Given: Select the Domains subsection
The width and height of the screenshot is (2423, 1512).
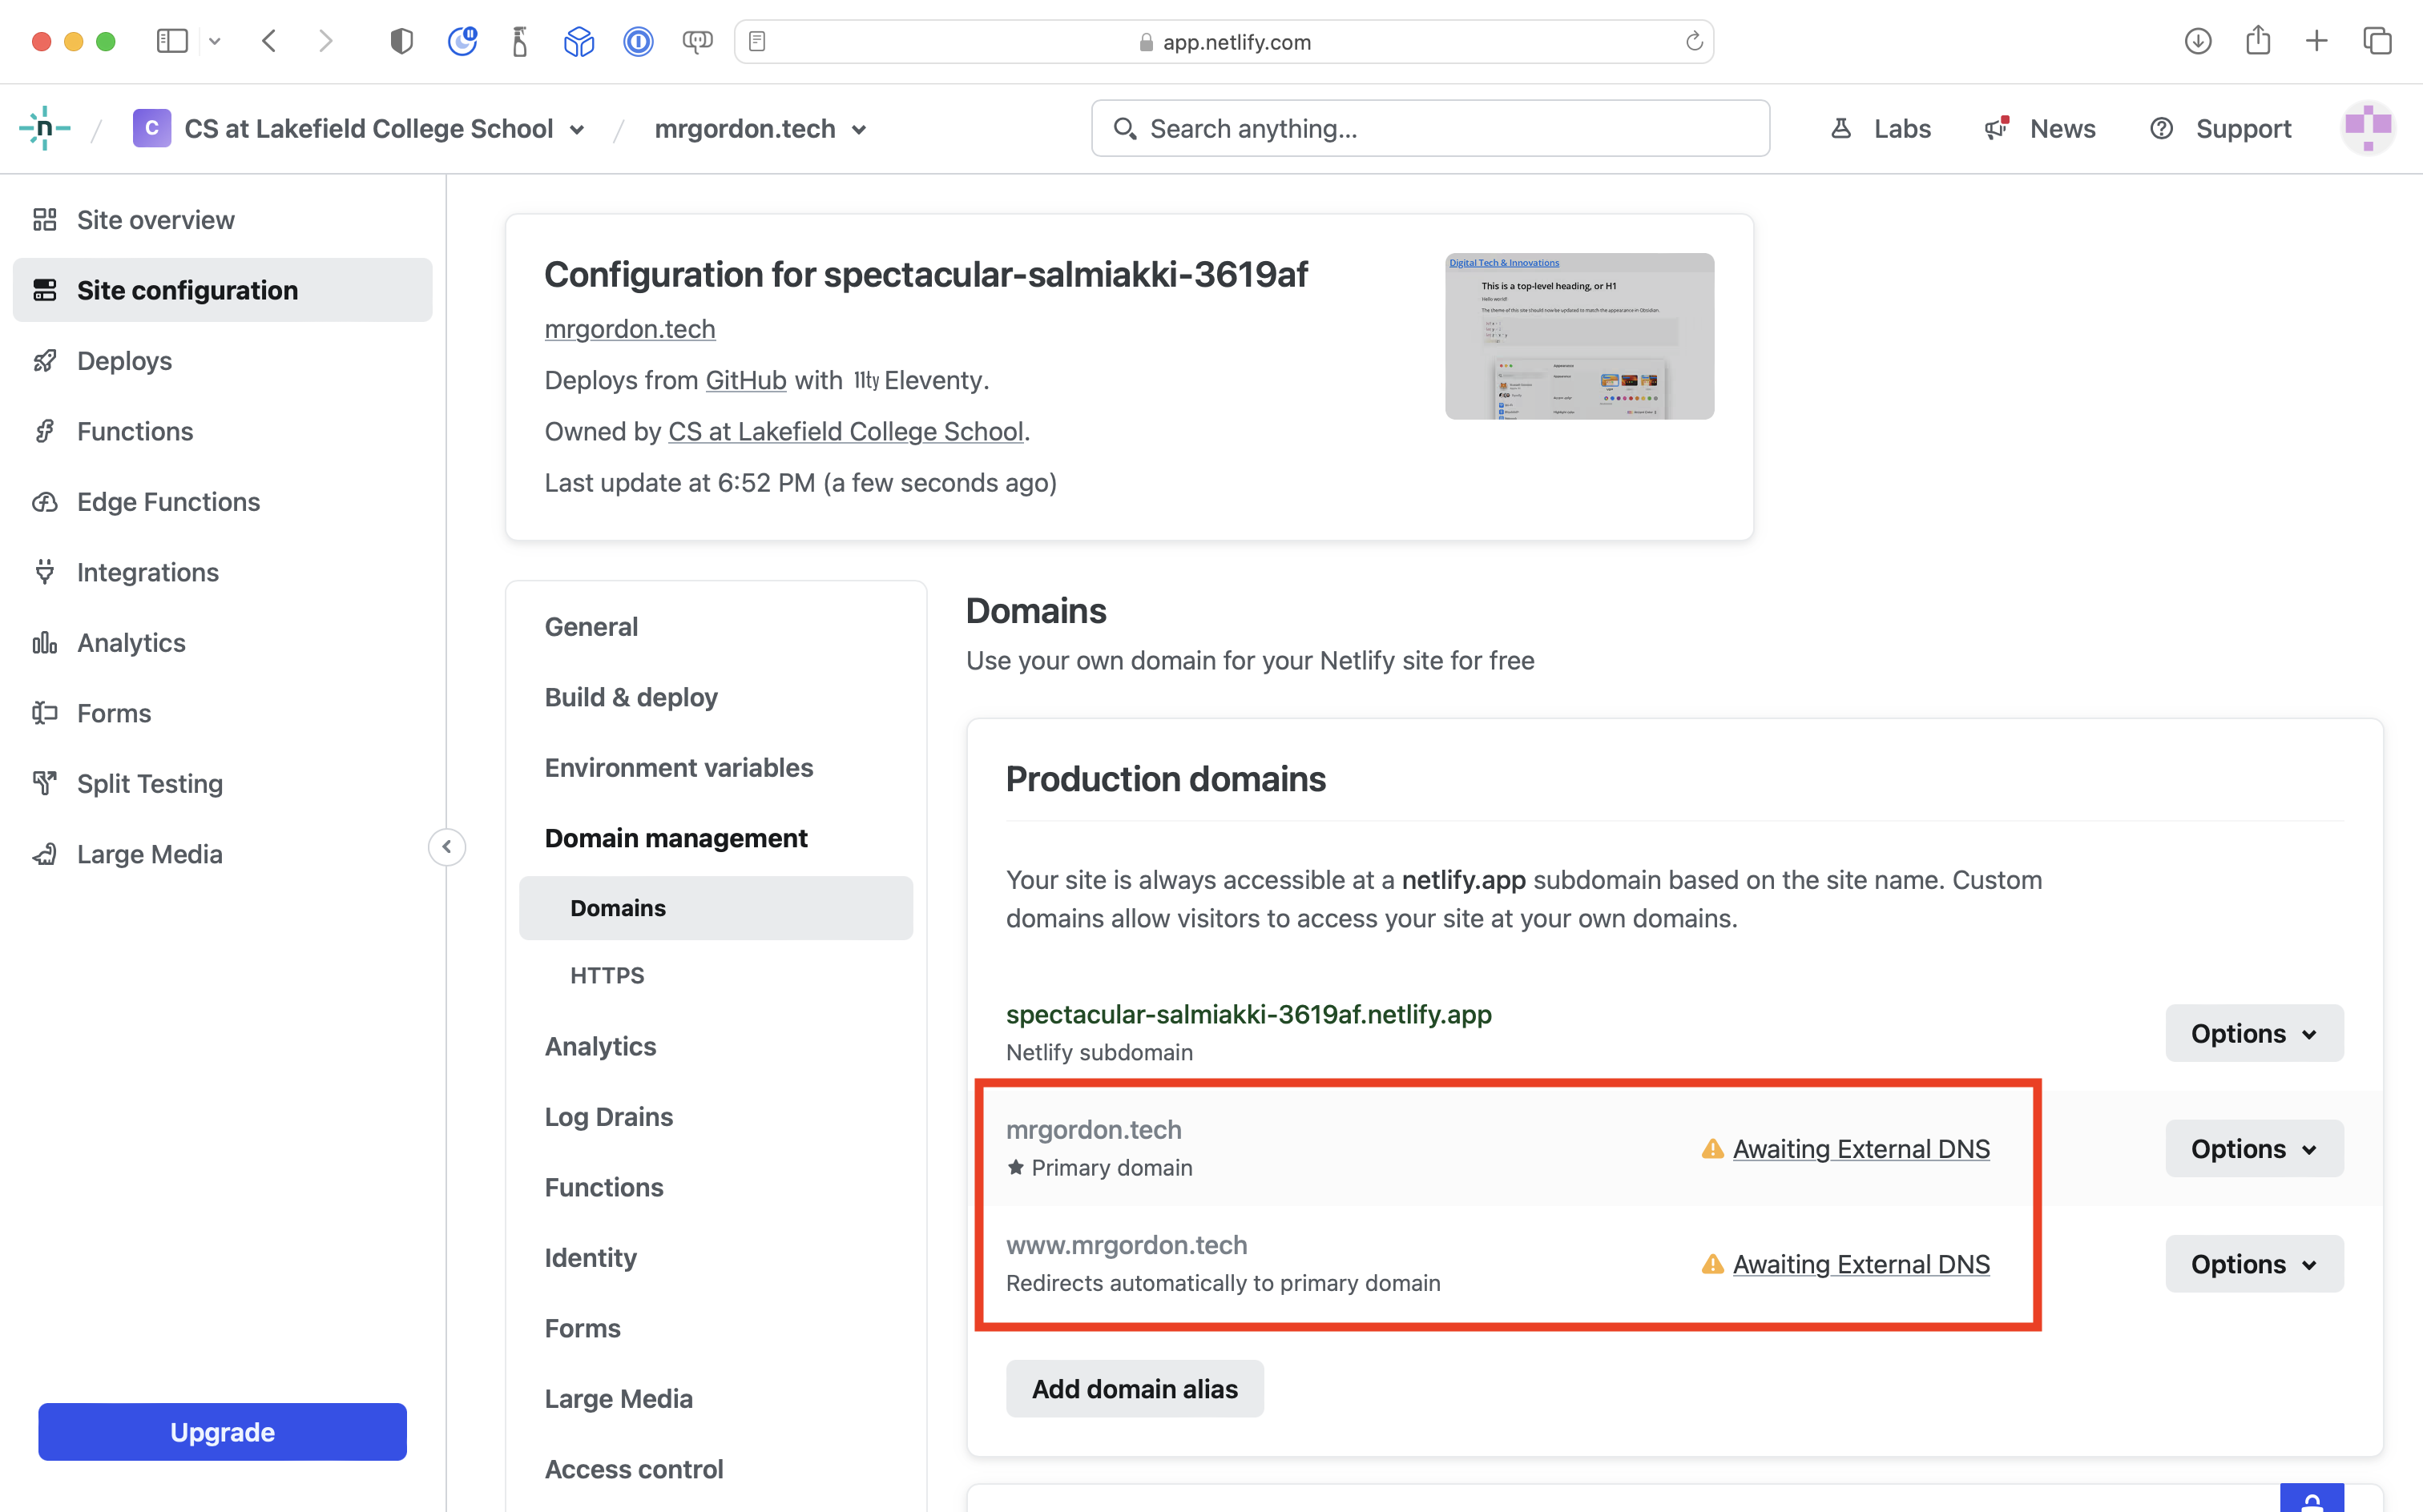Looking at the screenshot, I should pos(716,908).
